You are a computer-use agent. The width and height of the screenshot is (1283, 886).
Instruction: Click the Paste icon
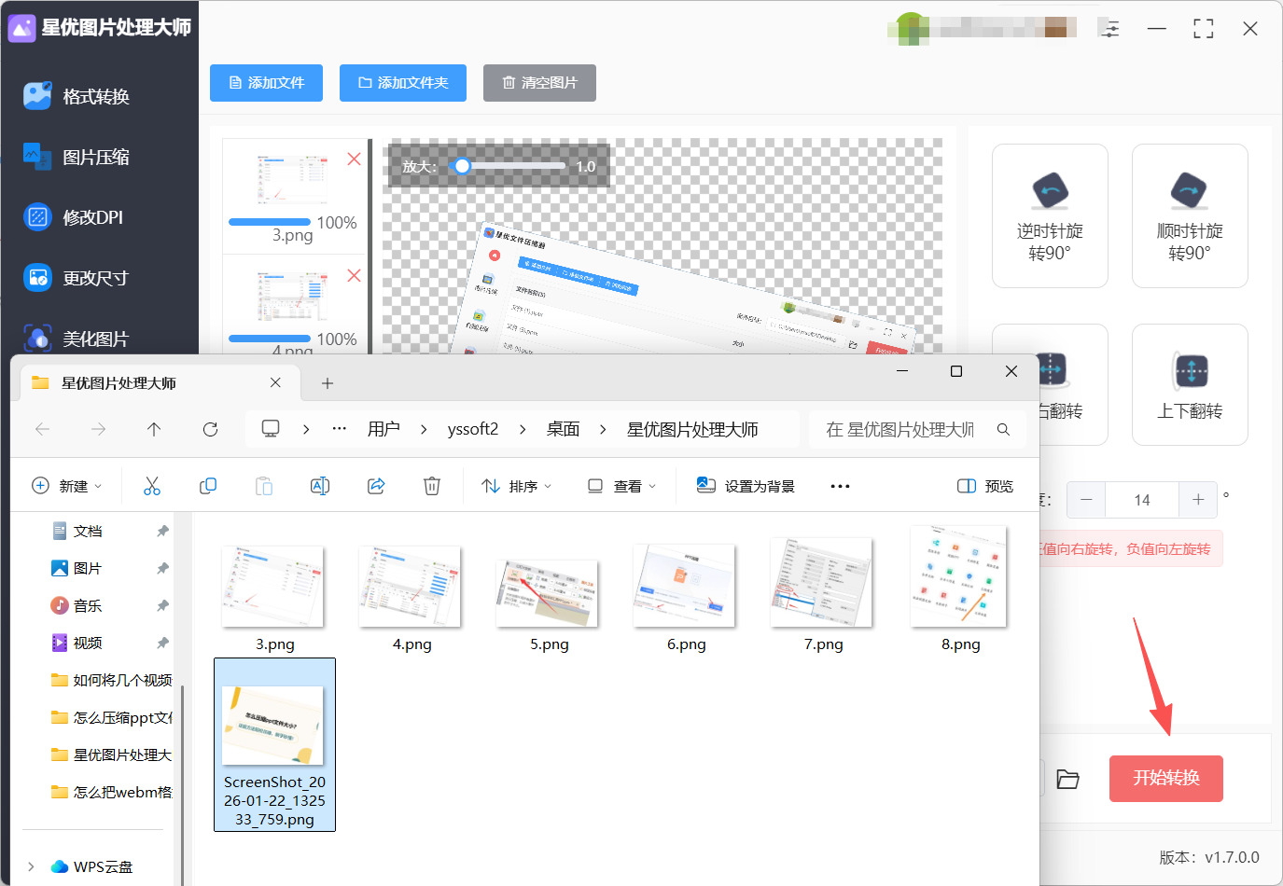pos(264,486)
